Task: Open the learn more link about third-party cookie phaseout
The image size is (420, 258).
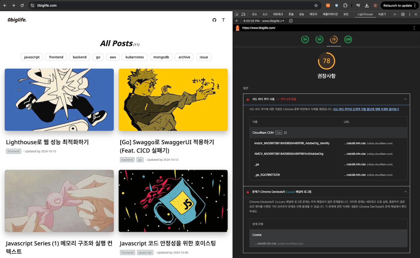Action: coord(366,109)
